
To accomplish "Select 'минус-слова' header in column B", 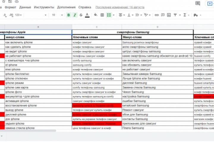I will [38, 37].
